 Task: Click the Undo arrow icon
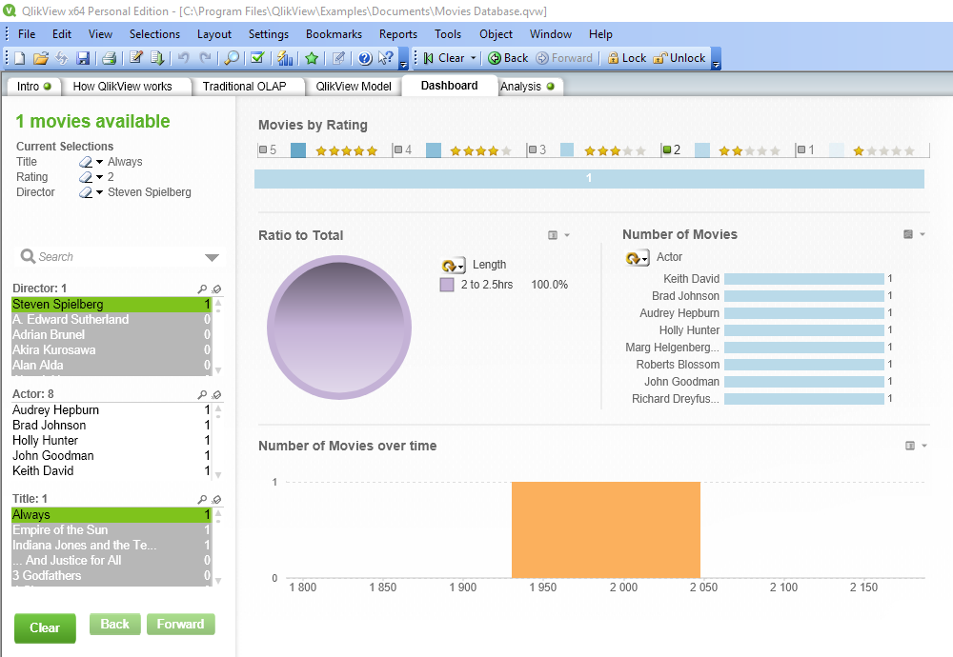tap(183, 58)
